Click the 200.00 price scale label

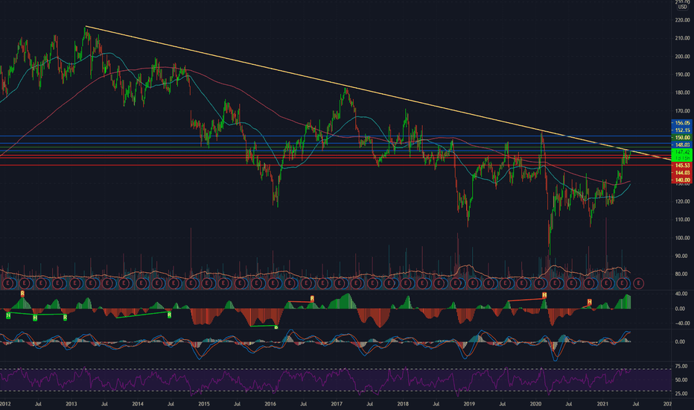682,57
